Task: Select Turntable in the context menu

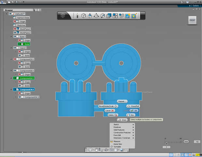Action: (117, 147)
